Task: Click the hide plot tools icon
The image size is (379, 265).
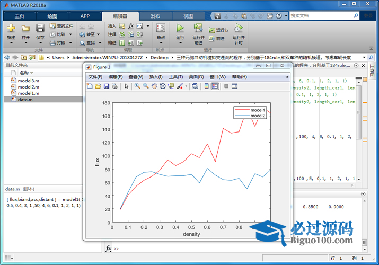Action: coord(226,86)
